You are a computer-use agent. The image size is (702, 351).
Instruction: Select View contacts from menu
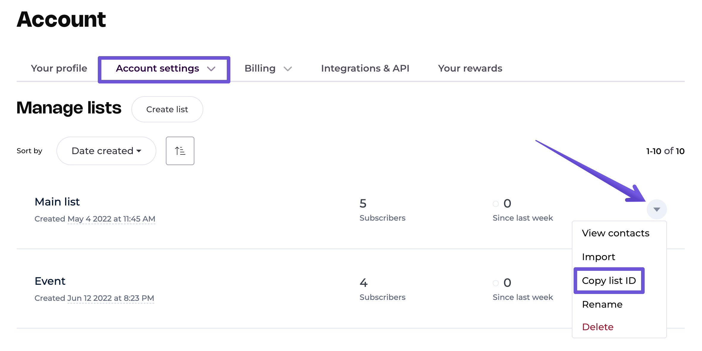click(x=615, y=233)
